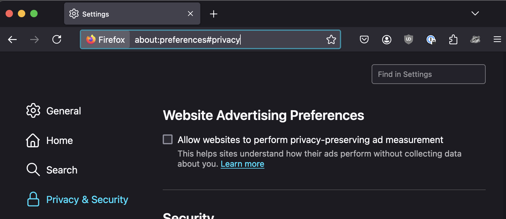Open the Extensions puzzle piece menu
506x219 pixels.
click(453, 39)
